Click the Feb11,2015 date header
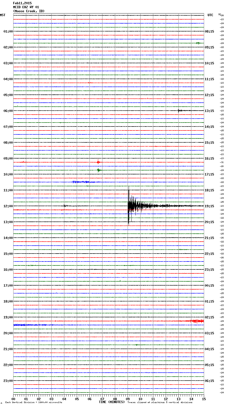The height and width of the screenshot is (406, 225). [22, 3]
